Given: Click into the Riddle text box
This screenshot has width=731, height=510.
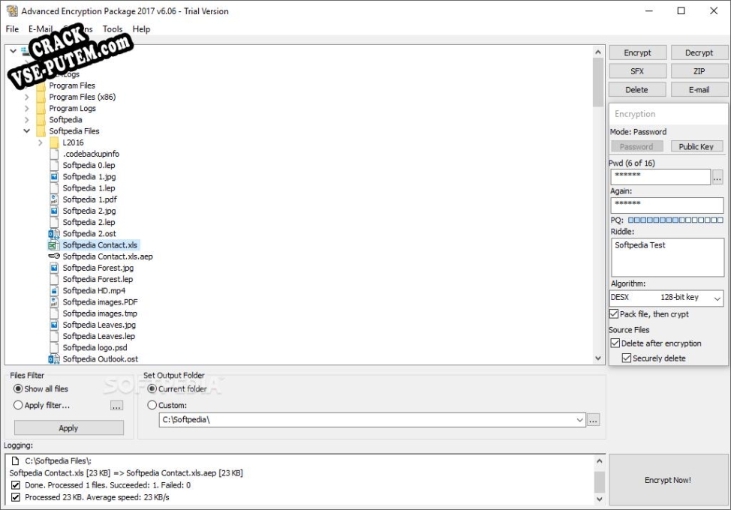Looking at the screenshot, I should tap(666, 257).
